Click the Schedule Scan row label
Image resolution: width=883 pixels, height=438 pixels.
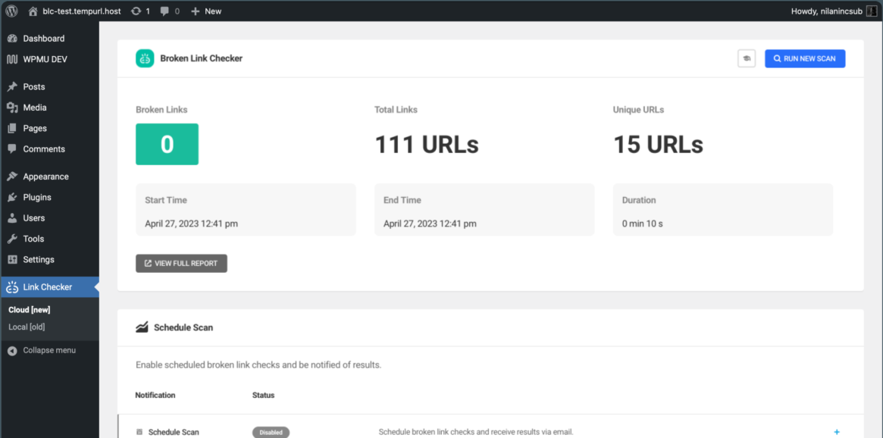tap(174, 433)
